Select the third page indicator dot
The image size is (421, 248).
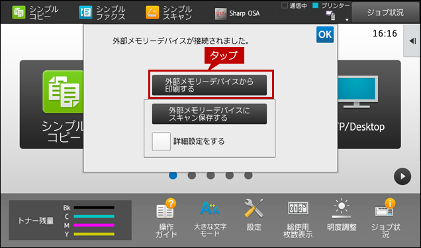coord(210,175)
